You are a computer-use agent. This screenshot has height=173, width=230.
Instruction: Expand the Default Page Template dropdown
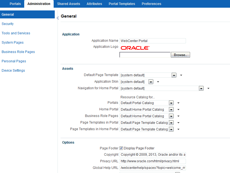point(174,75)
